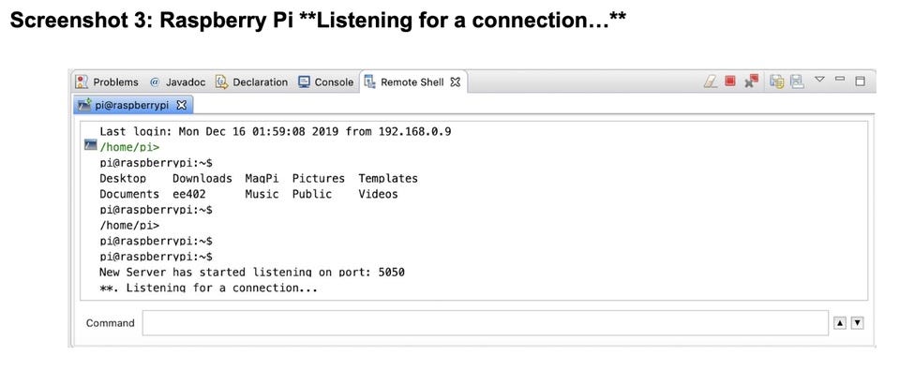Click the up arrow for previous command
Viewport: 900px width, 370px height.
pos(840,323)
